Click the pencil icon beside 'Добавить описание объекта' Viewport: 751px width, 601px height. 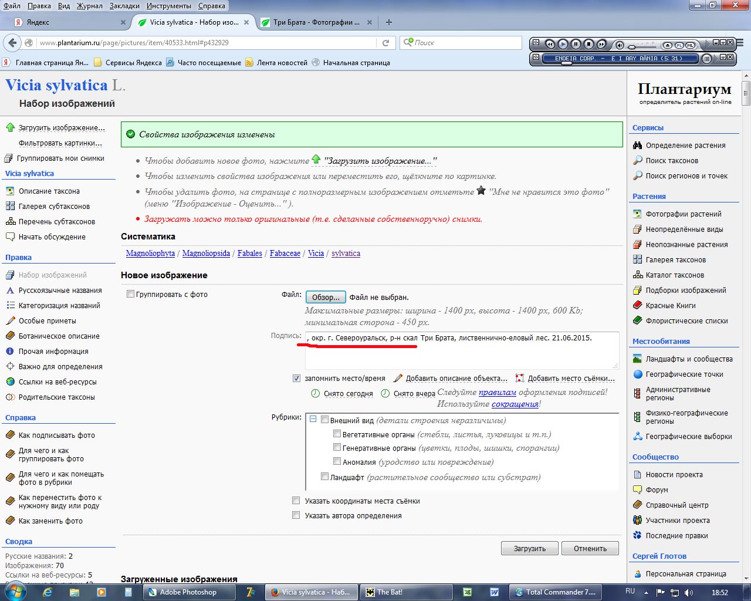398,379
